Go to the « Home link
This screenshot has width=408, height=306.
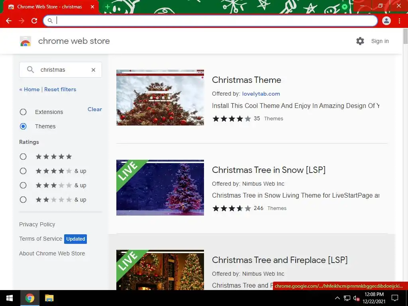[x=29, y=89]
